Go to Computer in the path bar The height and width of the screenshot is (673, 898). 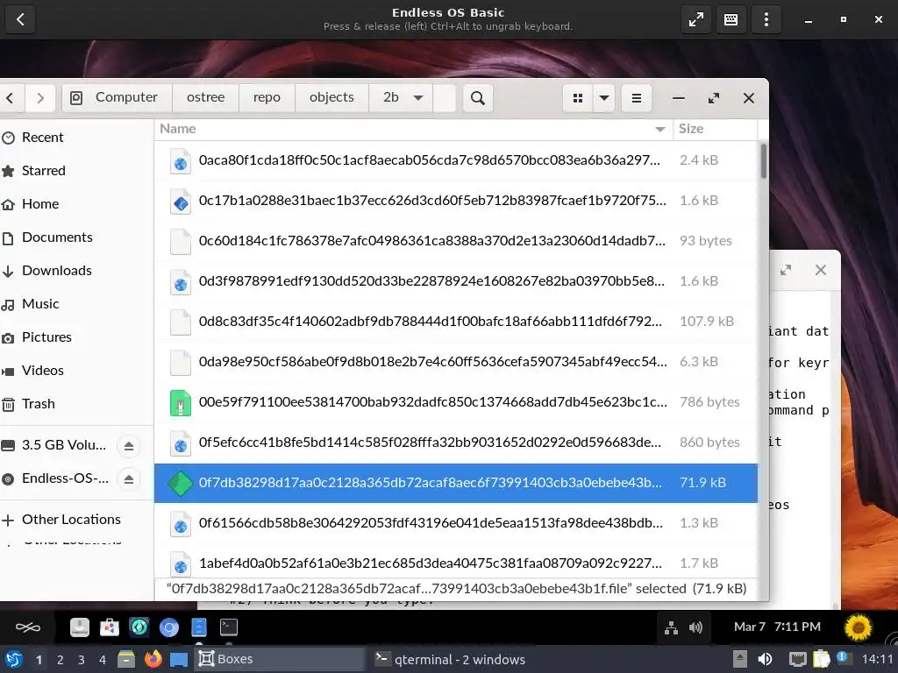[x=118, y=98]
